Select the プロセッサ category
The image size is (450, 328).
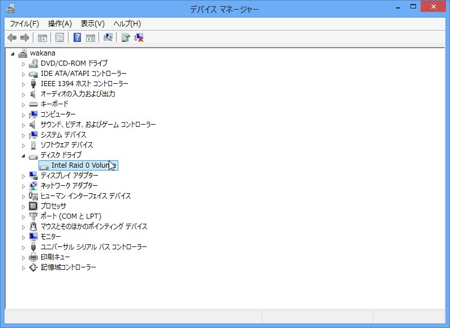coord(53,206)
